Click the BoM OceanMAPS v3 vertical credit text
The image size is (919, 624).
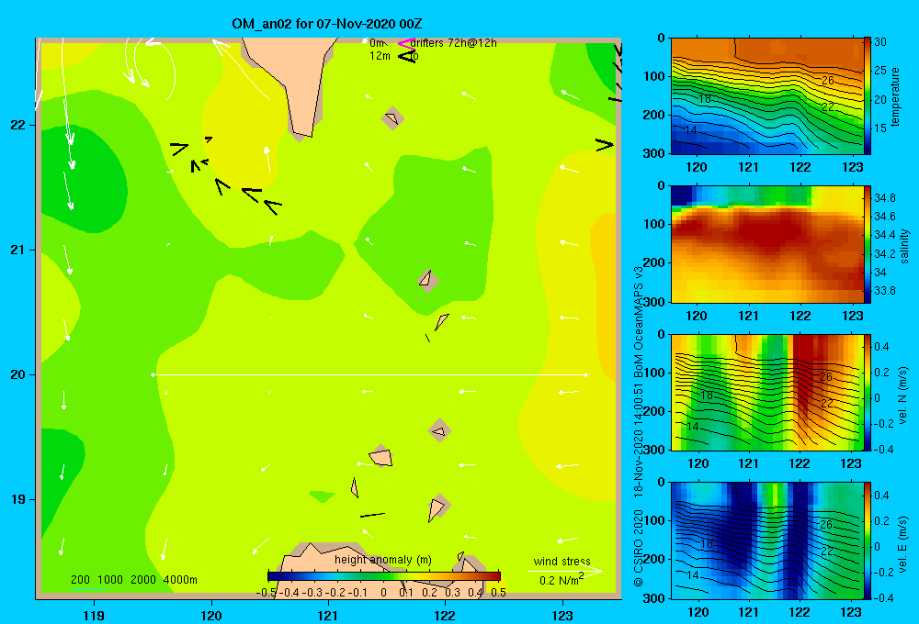click(x=639, y=322)
